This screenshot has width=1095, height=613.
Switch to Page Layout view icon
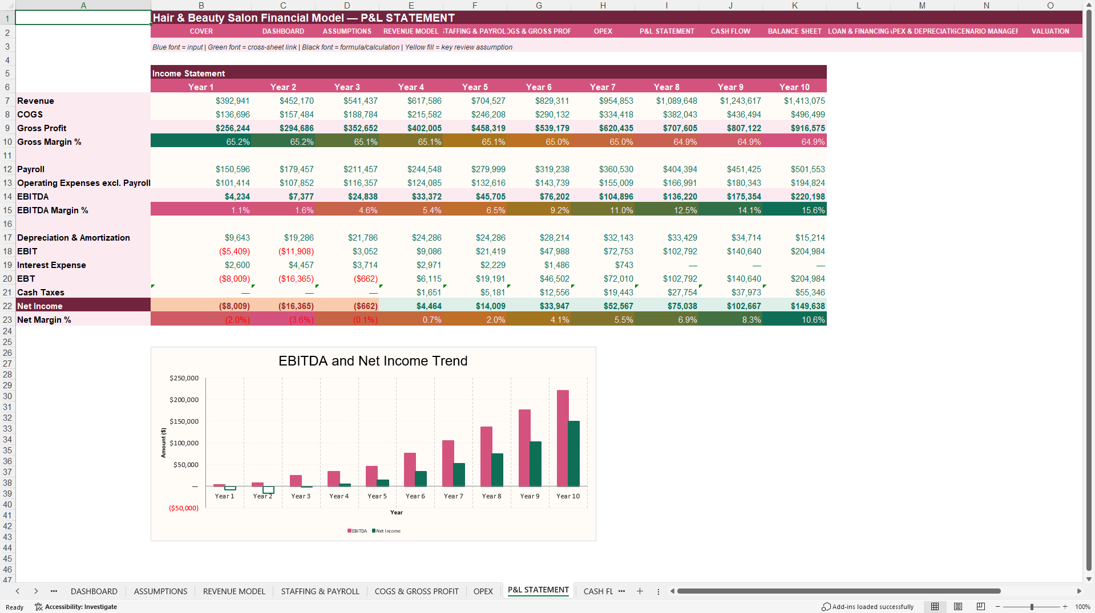coord(958,607)
